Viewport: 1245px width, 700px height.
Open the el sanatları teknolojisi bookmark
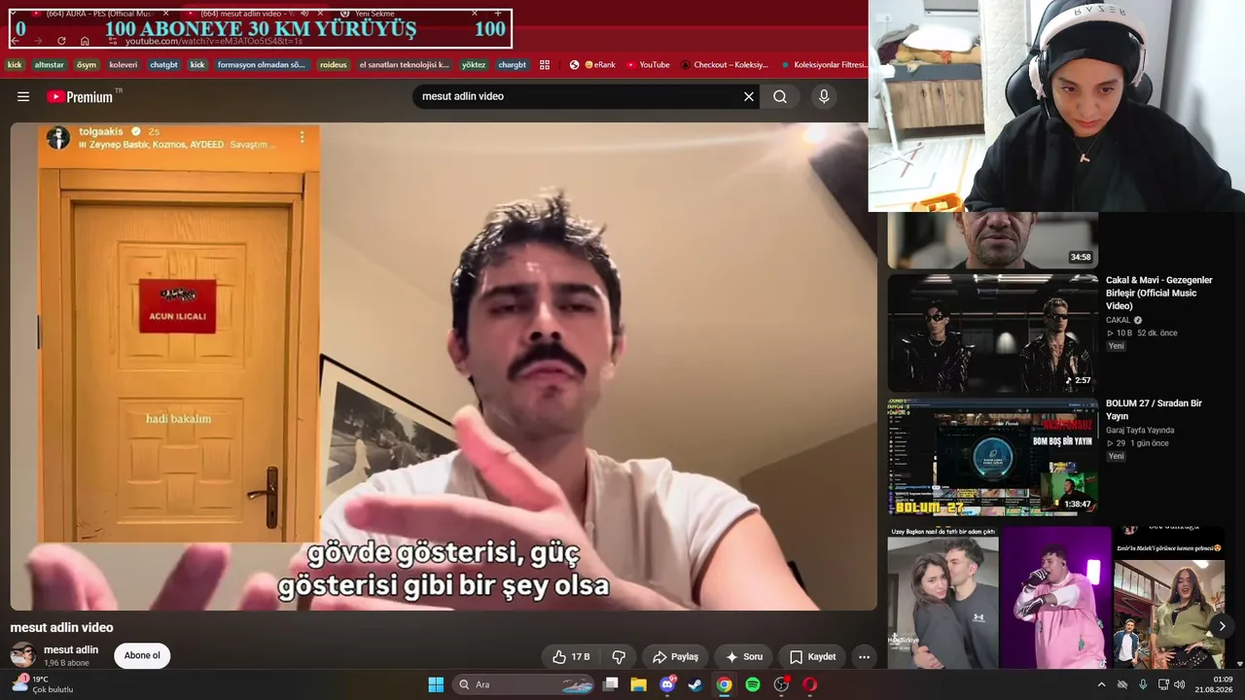point(405,65)
